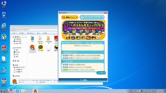Image resolution: width=166 pixels, height=93 pixels.
Task: Select the fourth character face under banner
Action: (x=83, y=38)
